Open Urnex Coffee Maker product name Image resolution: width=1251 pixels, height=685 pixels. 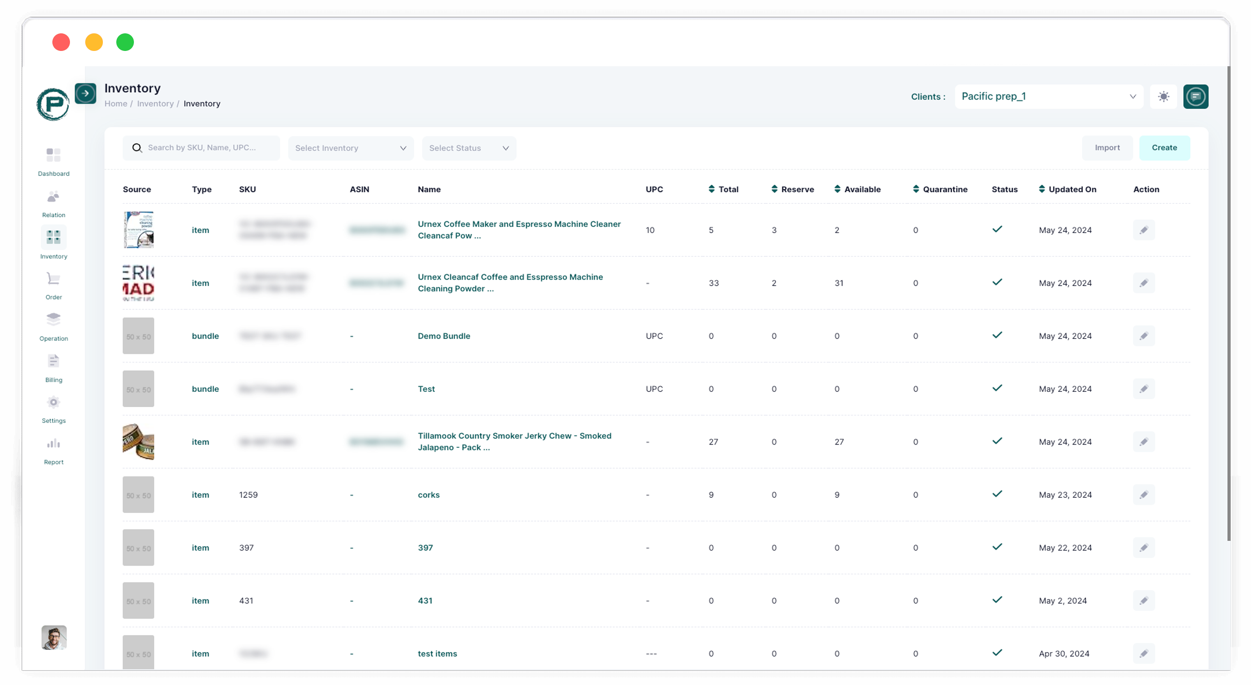point(518,230)
